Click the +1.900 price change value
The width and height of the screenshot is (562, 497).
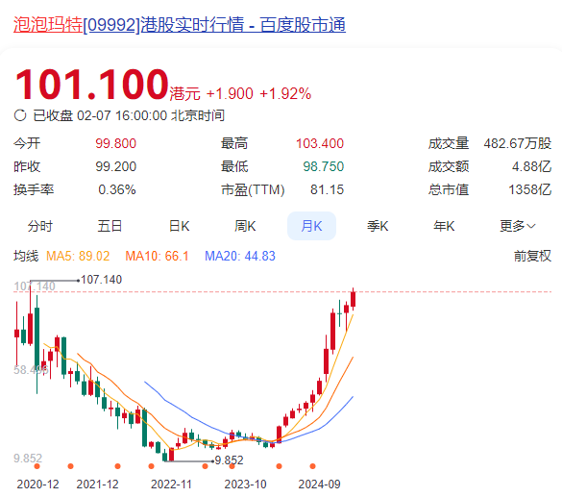pos(230,94)
